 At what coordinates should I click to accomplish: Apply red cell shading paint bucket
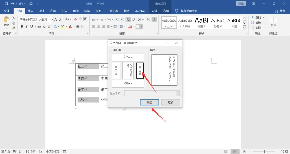(130, 26)
